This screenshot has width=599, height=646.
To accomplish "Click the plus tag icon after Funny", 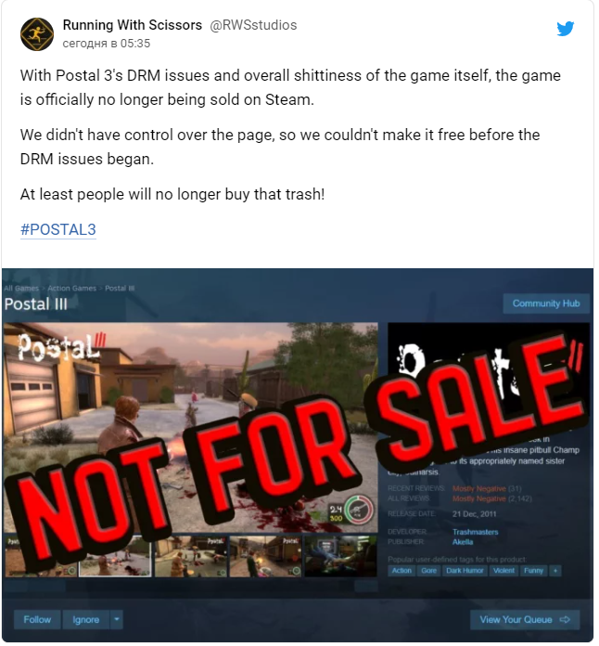I will (x=555, y=571).
